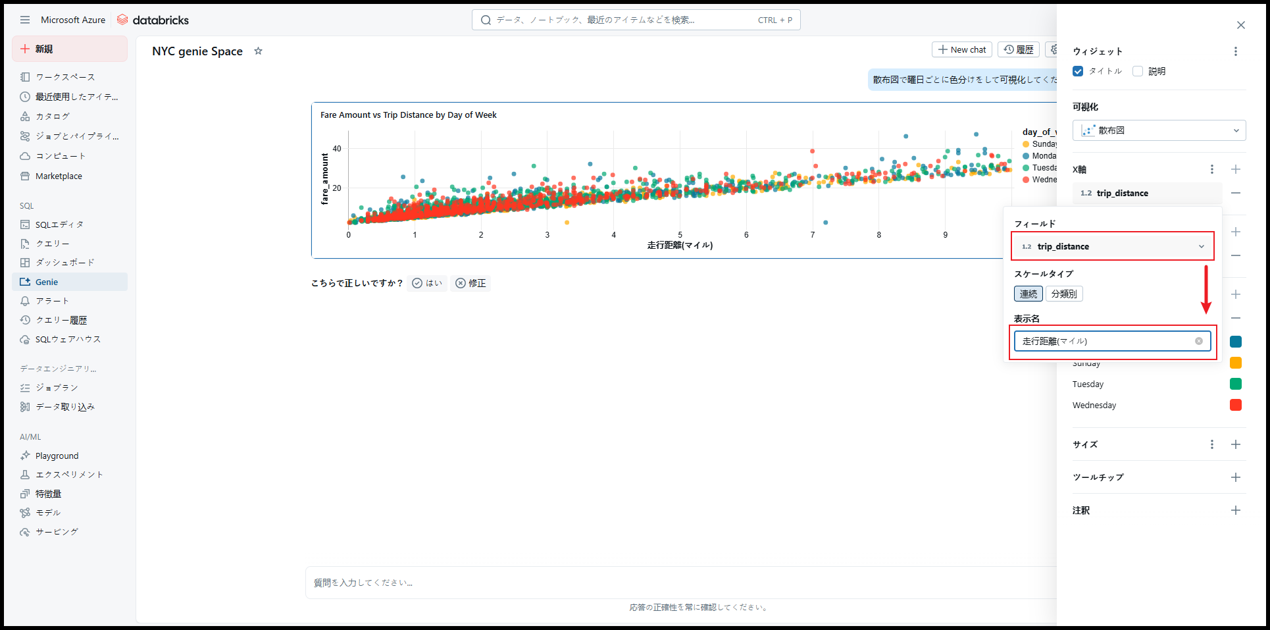The height and width of the screenshot is (630, 1270).
Task: Select the 分類別 scale type
Action: [1063, 294]
